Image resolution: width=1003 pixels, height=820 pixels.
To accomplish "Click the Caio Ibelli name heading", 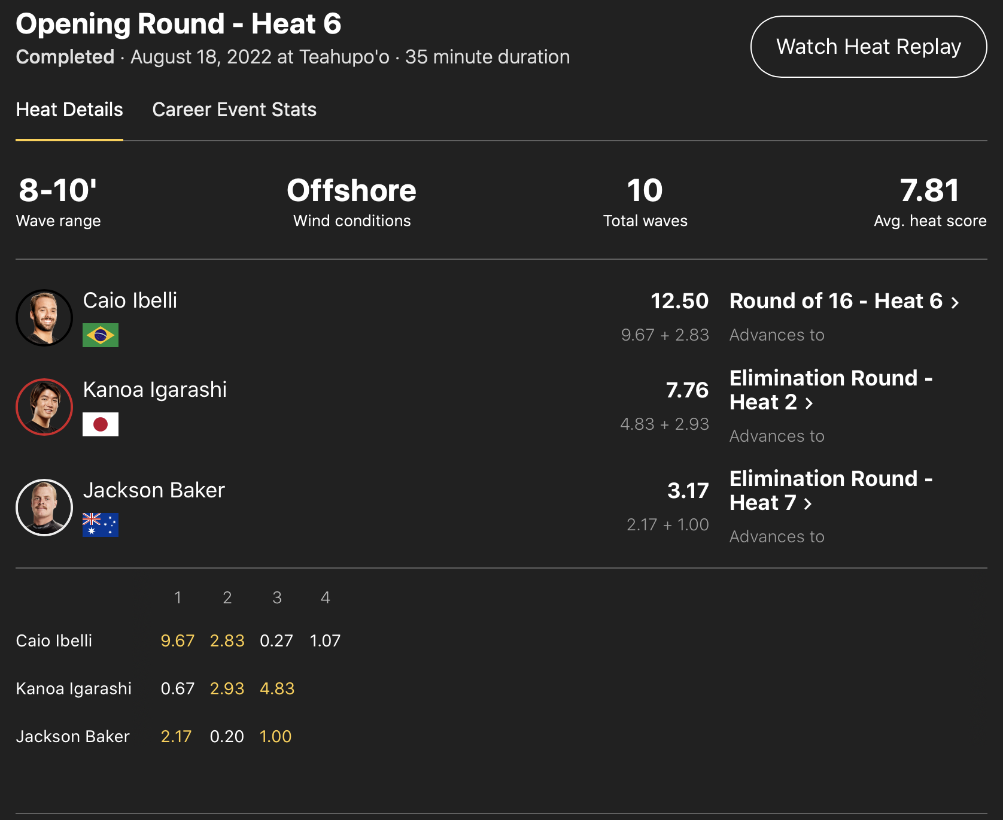I will (x=130, y=300).
